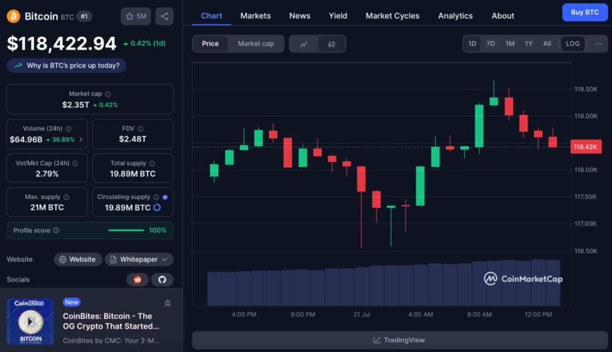Viewport: 612px width, 352px height.
Task: Open the About tab
Action: (503, 16)
